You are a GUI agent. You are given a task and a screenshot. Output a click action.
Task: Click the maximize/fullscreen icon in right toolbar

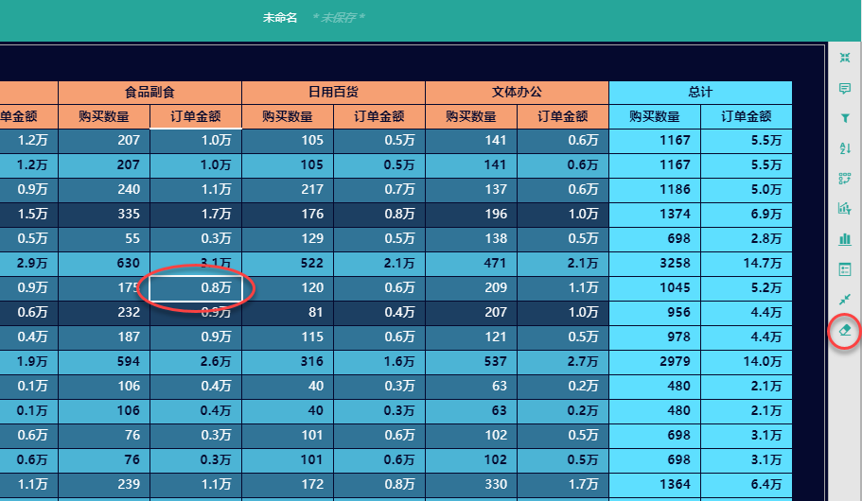845,58
